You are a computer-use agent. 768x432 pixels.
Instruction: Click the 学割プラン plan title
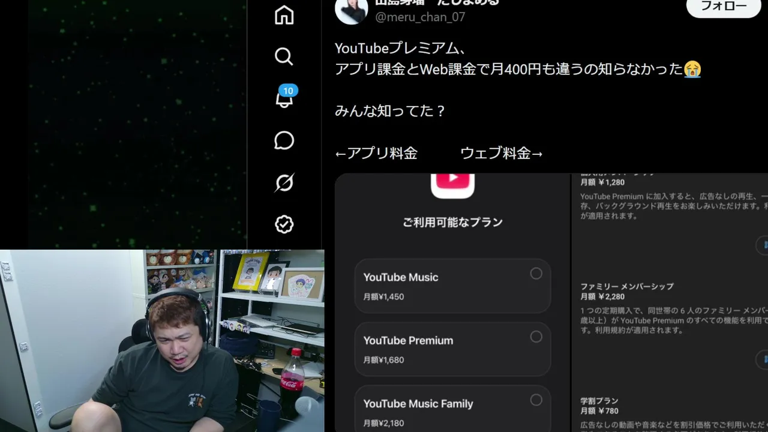click(x=599, y=401)
